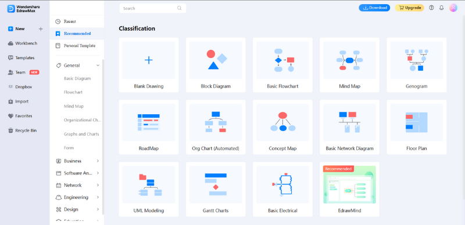Click the plus icon next to New
465x225 pixels.
point(41,29)
